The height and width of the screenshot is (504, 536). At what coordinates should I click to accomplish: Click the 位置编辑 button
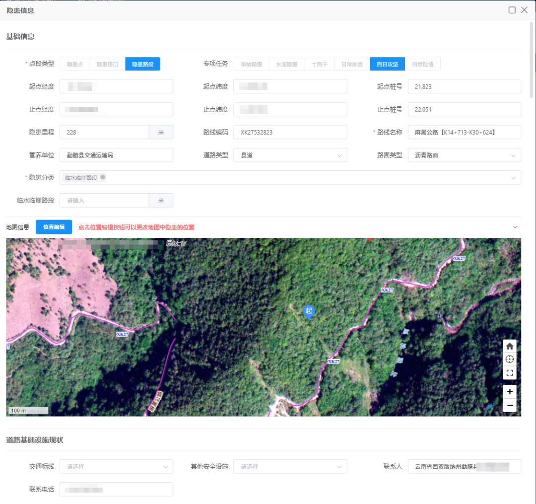point(54,227)
